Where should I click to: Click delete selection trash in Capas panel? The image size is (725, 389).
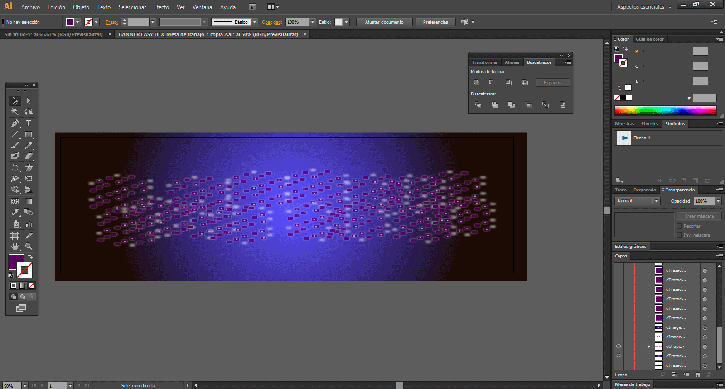pyautogui.click(x=709, y=375)
